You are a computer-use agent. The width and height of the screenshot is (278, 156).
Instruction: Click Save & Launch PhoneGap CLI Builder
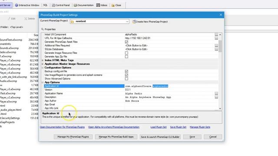pyautogui.click(x=160, y=137)
